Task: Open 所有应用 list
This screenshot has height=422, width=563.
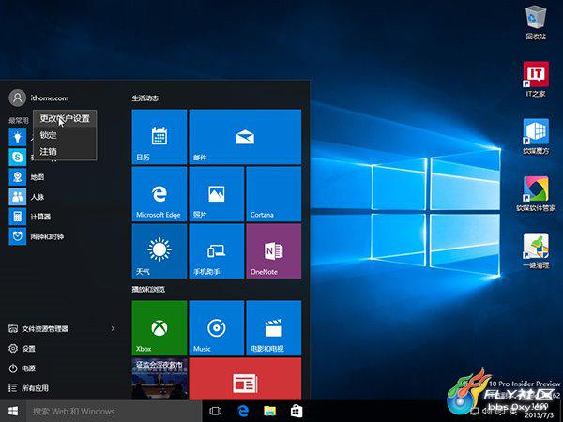Action: click(x=35, y=388)
